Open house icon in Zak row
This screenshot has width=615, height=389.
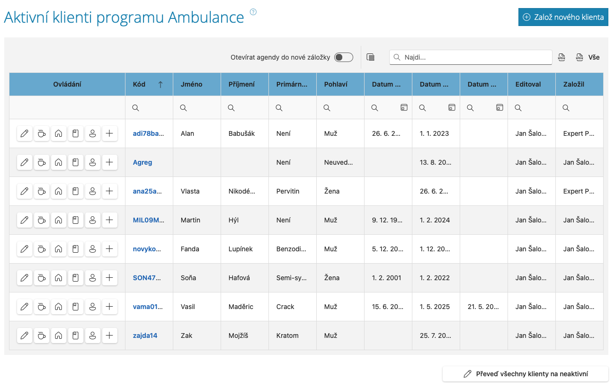[59, 336]
